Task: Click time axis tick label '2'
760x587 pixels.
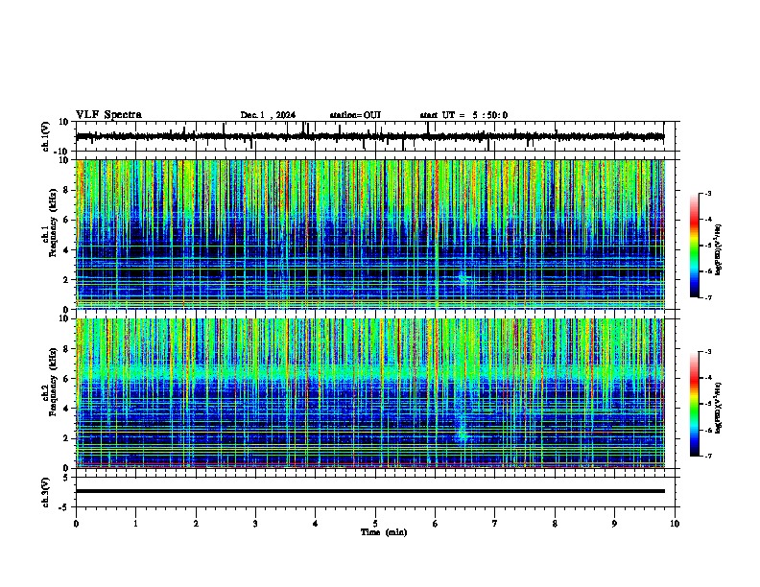Action: (196, 524)
